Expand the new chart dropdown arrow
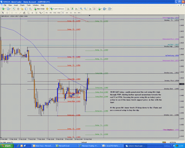 5,9
